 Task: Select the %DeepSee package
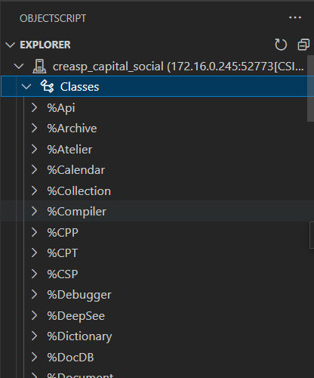75,316
